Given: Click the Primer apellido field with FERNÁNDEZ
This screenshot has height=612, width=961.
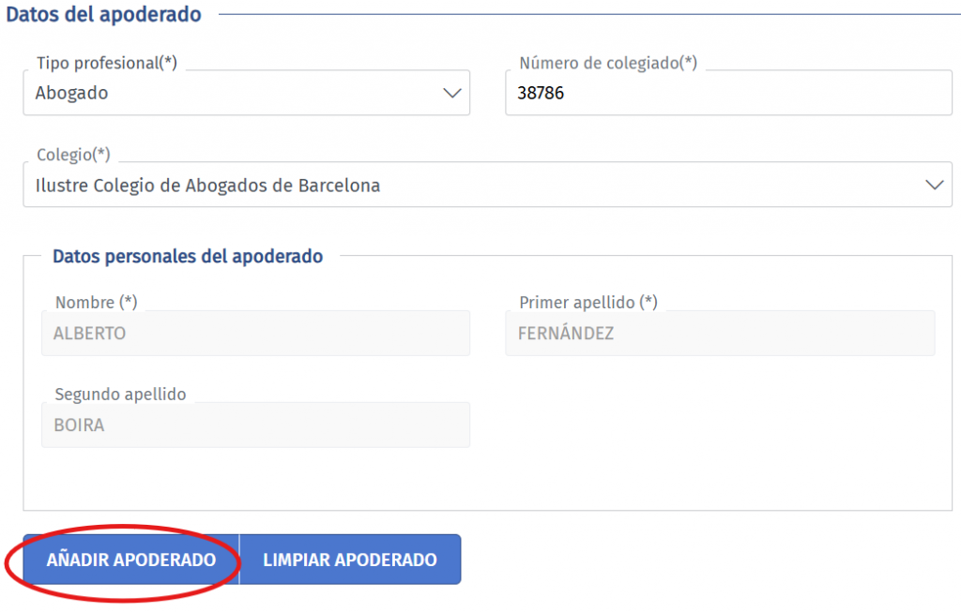Looking at the screenshot, I should pos(720,334).
